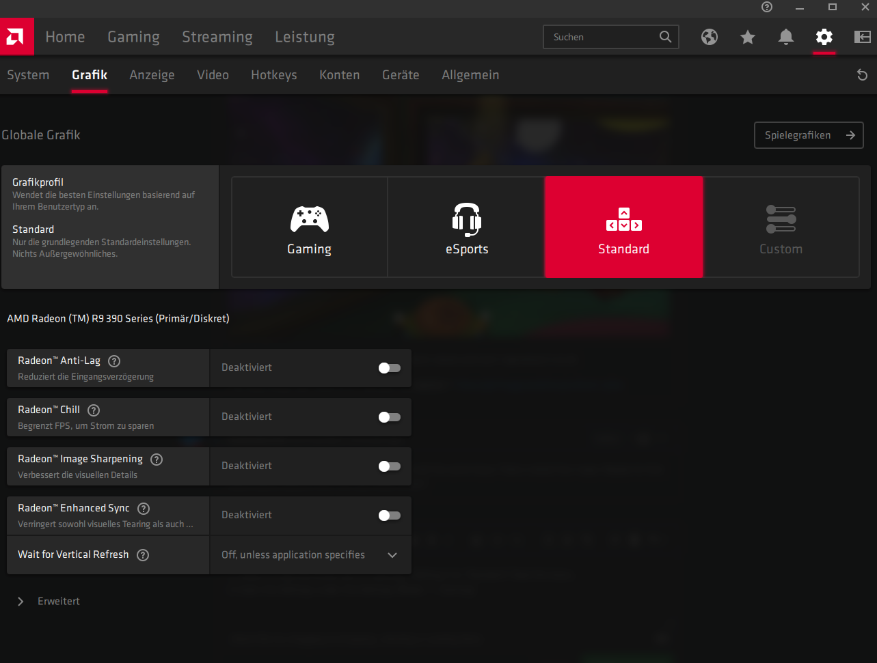Open the web browser globe icon
Image resolution: width=877 pixels, height=663 pixels.
pyautogui.click(x=710, y=37)
